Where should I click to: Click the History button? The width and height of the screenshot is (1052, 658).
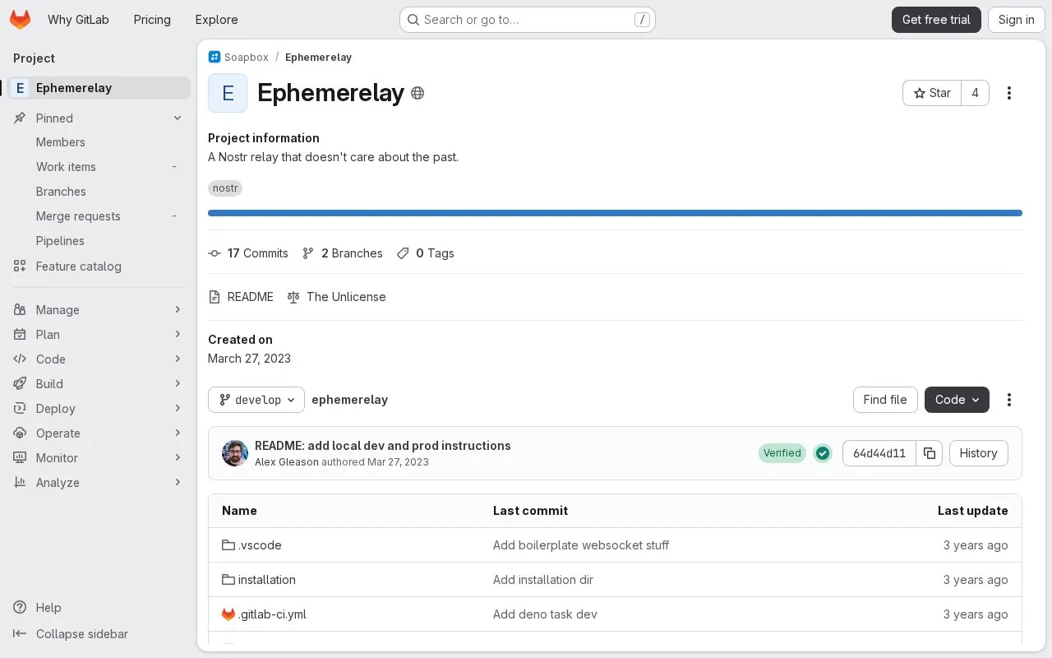(x=978, y=453)
